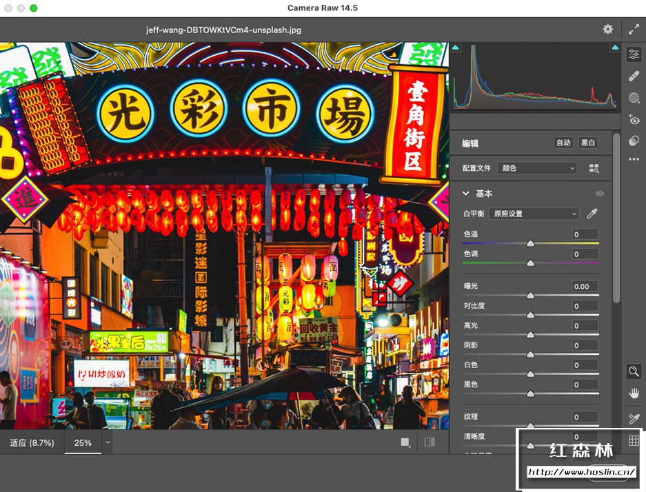The width and height of the screenshot is (646, 492).
Task: Browse profiles grid icon
Action: [594, 168]
